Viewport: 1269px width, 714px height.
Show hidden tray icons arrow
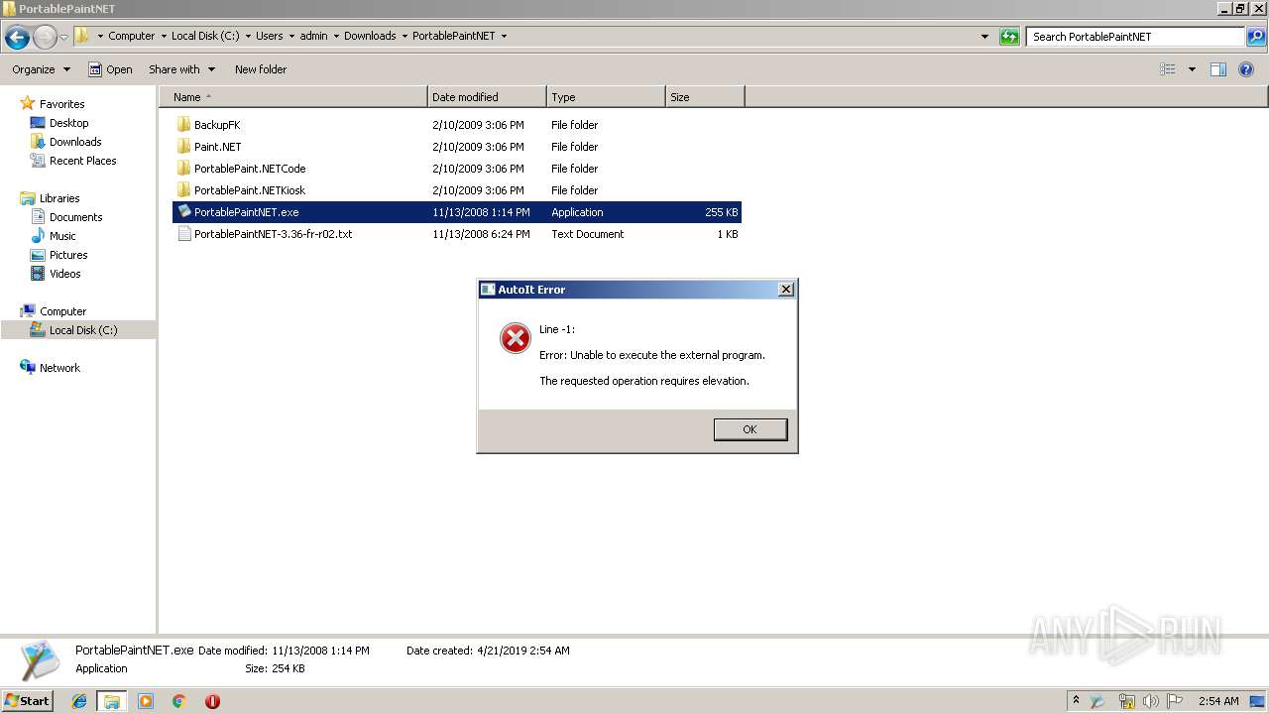1076,700
